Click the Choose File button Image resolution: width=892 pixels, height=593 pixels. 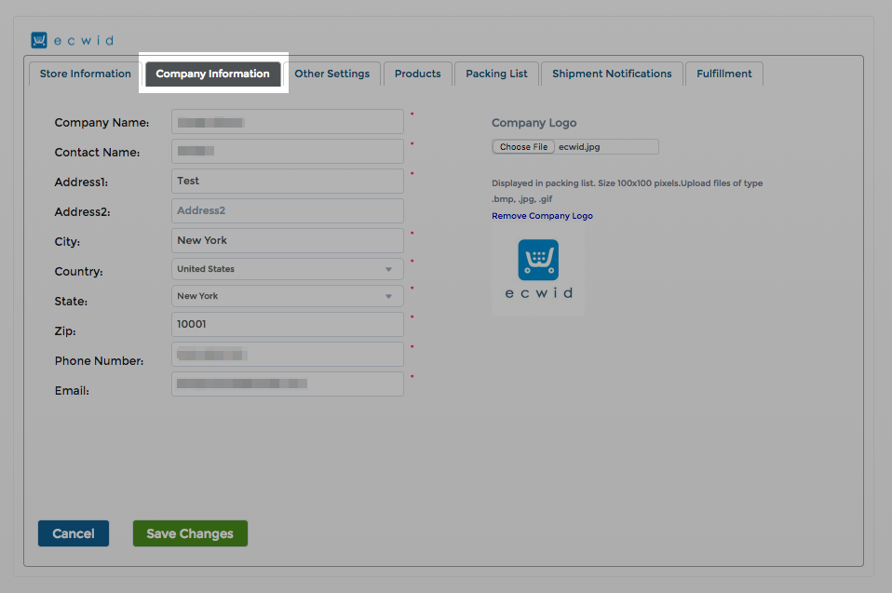523,147
